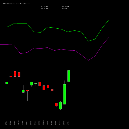Image resolution: width=129 pixels, height=129 pixels.
Task: Click the low value L: 6.91
Action: (x=65, y=9)
